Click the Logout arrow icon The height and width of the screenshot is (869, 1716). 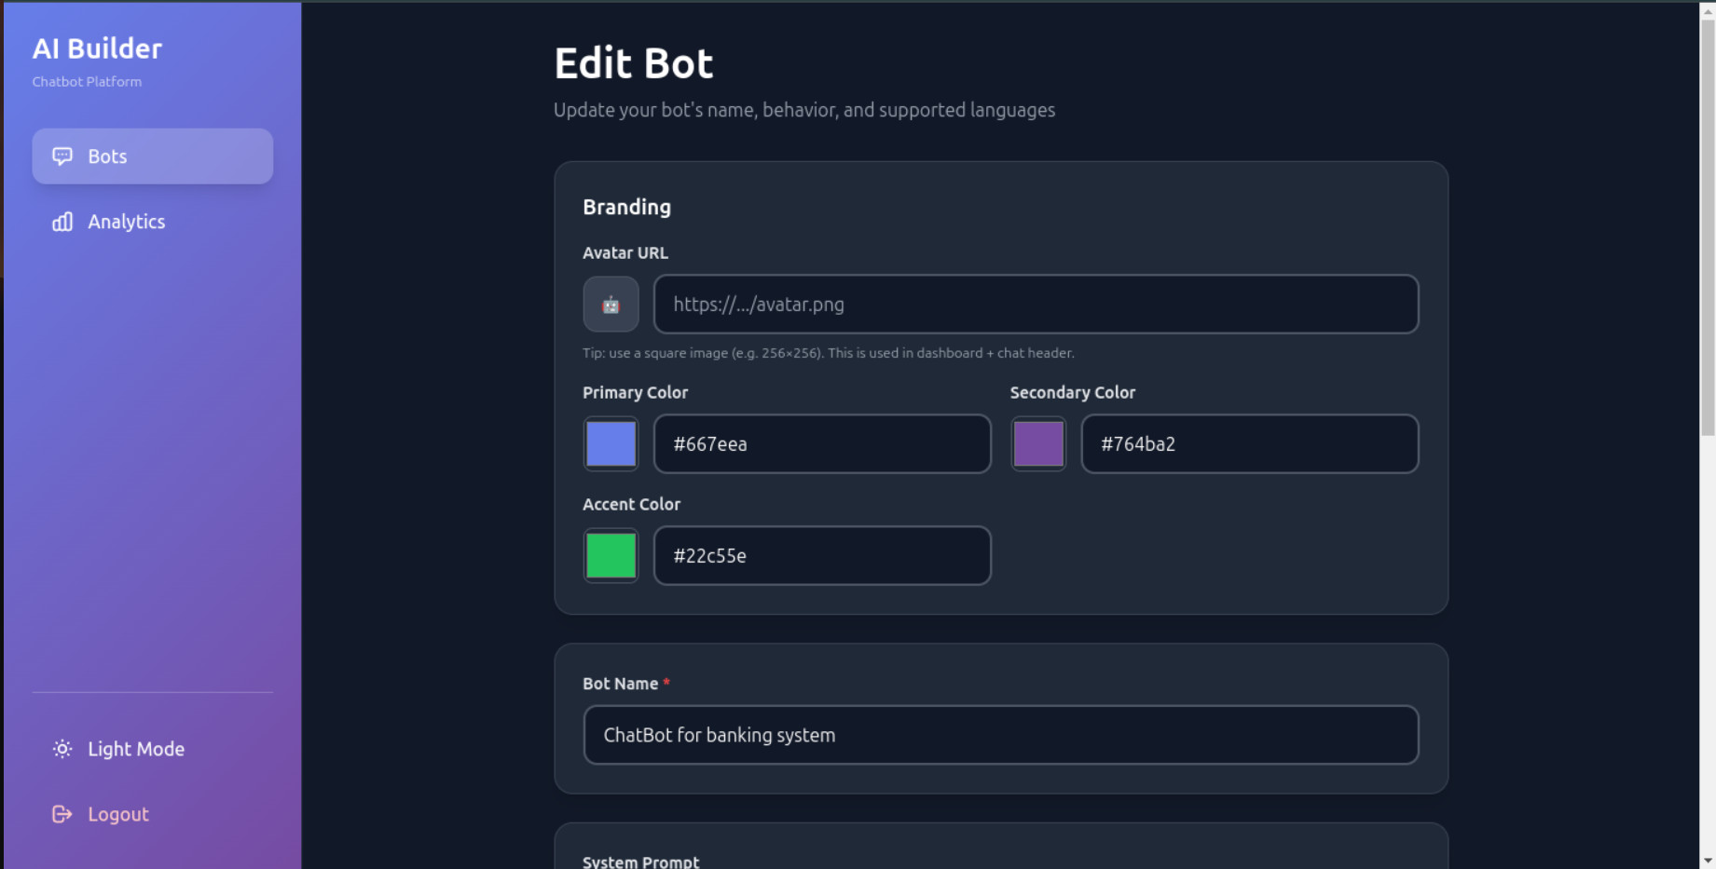(62, 814)
